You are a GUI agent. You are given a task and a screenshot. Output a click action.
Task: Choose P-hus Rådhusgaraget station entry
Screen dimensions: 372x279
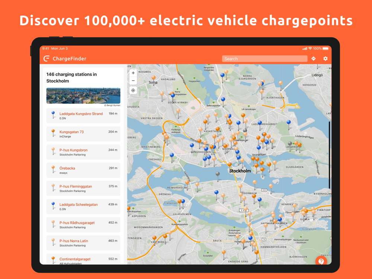point(83,225)
